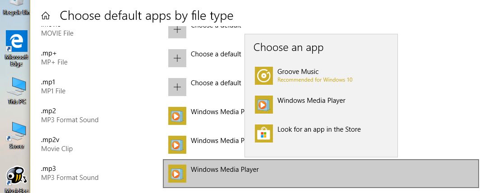Click the ".mp2v" file type label

click(x=50, y=140)
